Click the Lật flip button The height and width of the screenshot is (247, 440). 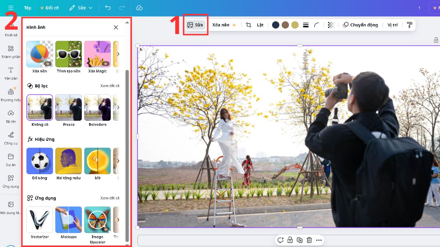click(x=260, y=25)
